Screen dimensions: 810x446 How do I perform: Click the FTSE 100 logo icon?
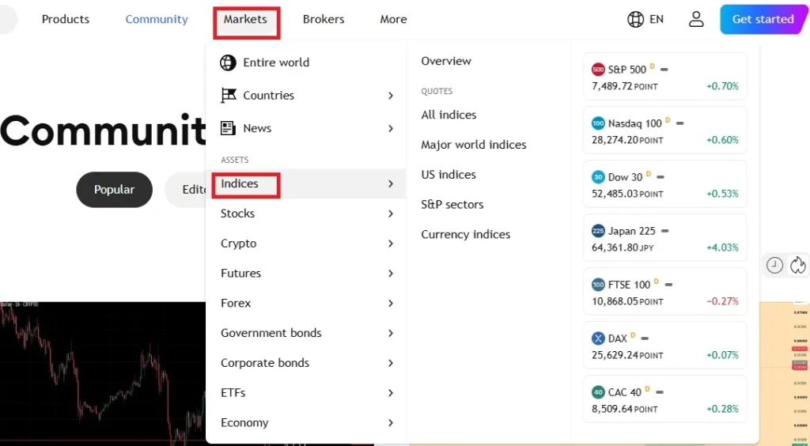[598, 285]
